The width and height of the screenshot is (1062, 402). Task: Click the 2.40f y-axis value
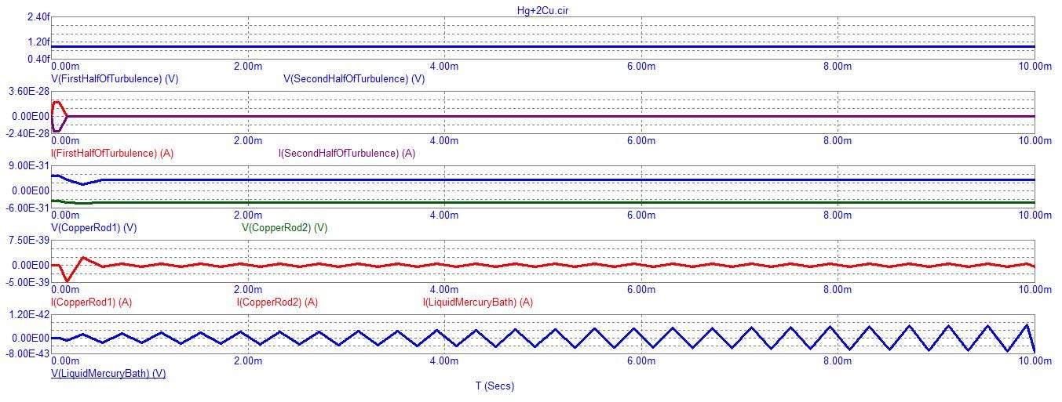point(38,17)
